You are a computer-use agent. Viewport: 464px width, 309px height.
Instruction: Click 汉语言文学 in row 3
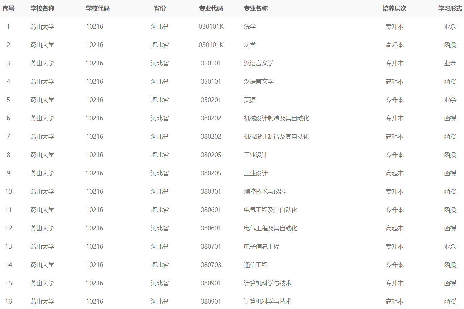259,63
